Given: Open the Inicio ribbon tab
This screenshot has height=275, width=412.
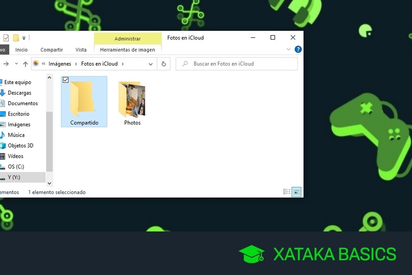Looking at the screenshot, I should [21, 50].
